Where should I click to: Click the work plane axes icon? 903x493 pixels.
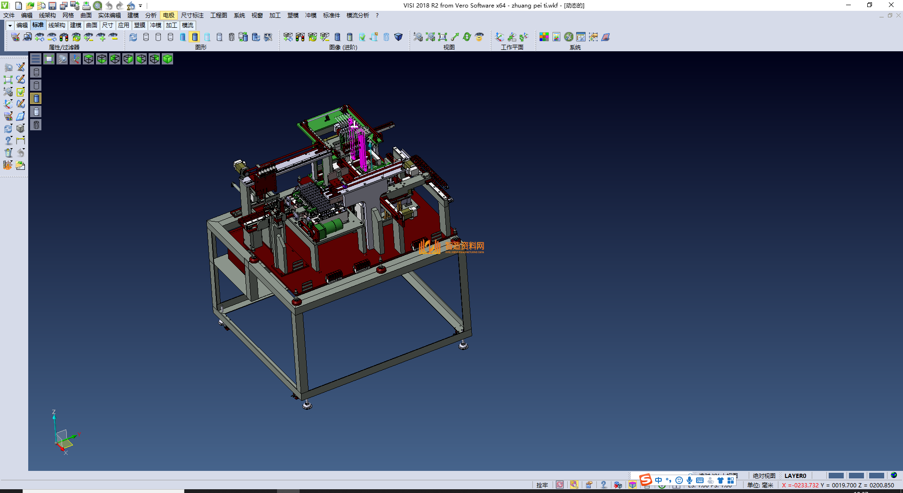pos(499,37)
